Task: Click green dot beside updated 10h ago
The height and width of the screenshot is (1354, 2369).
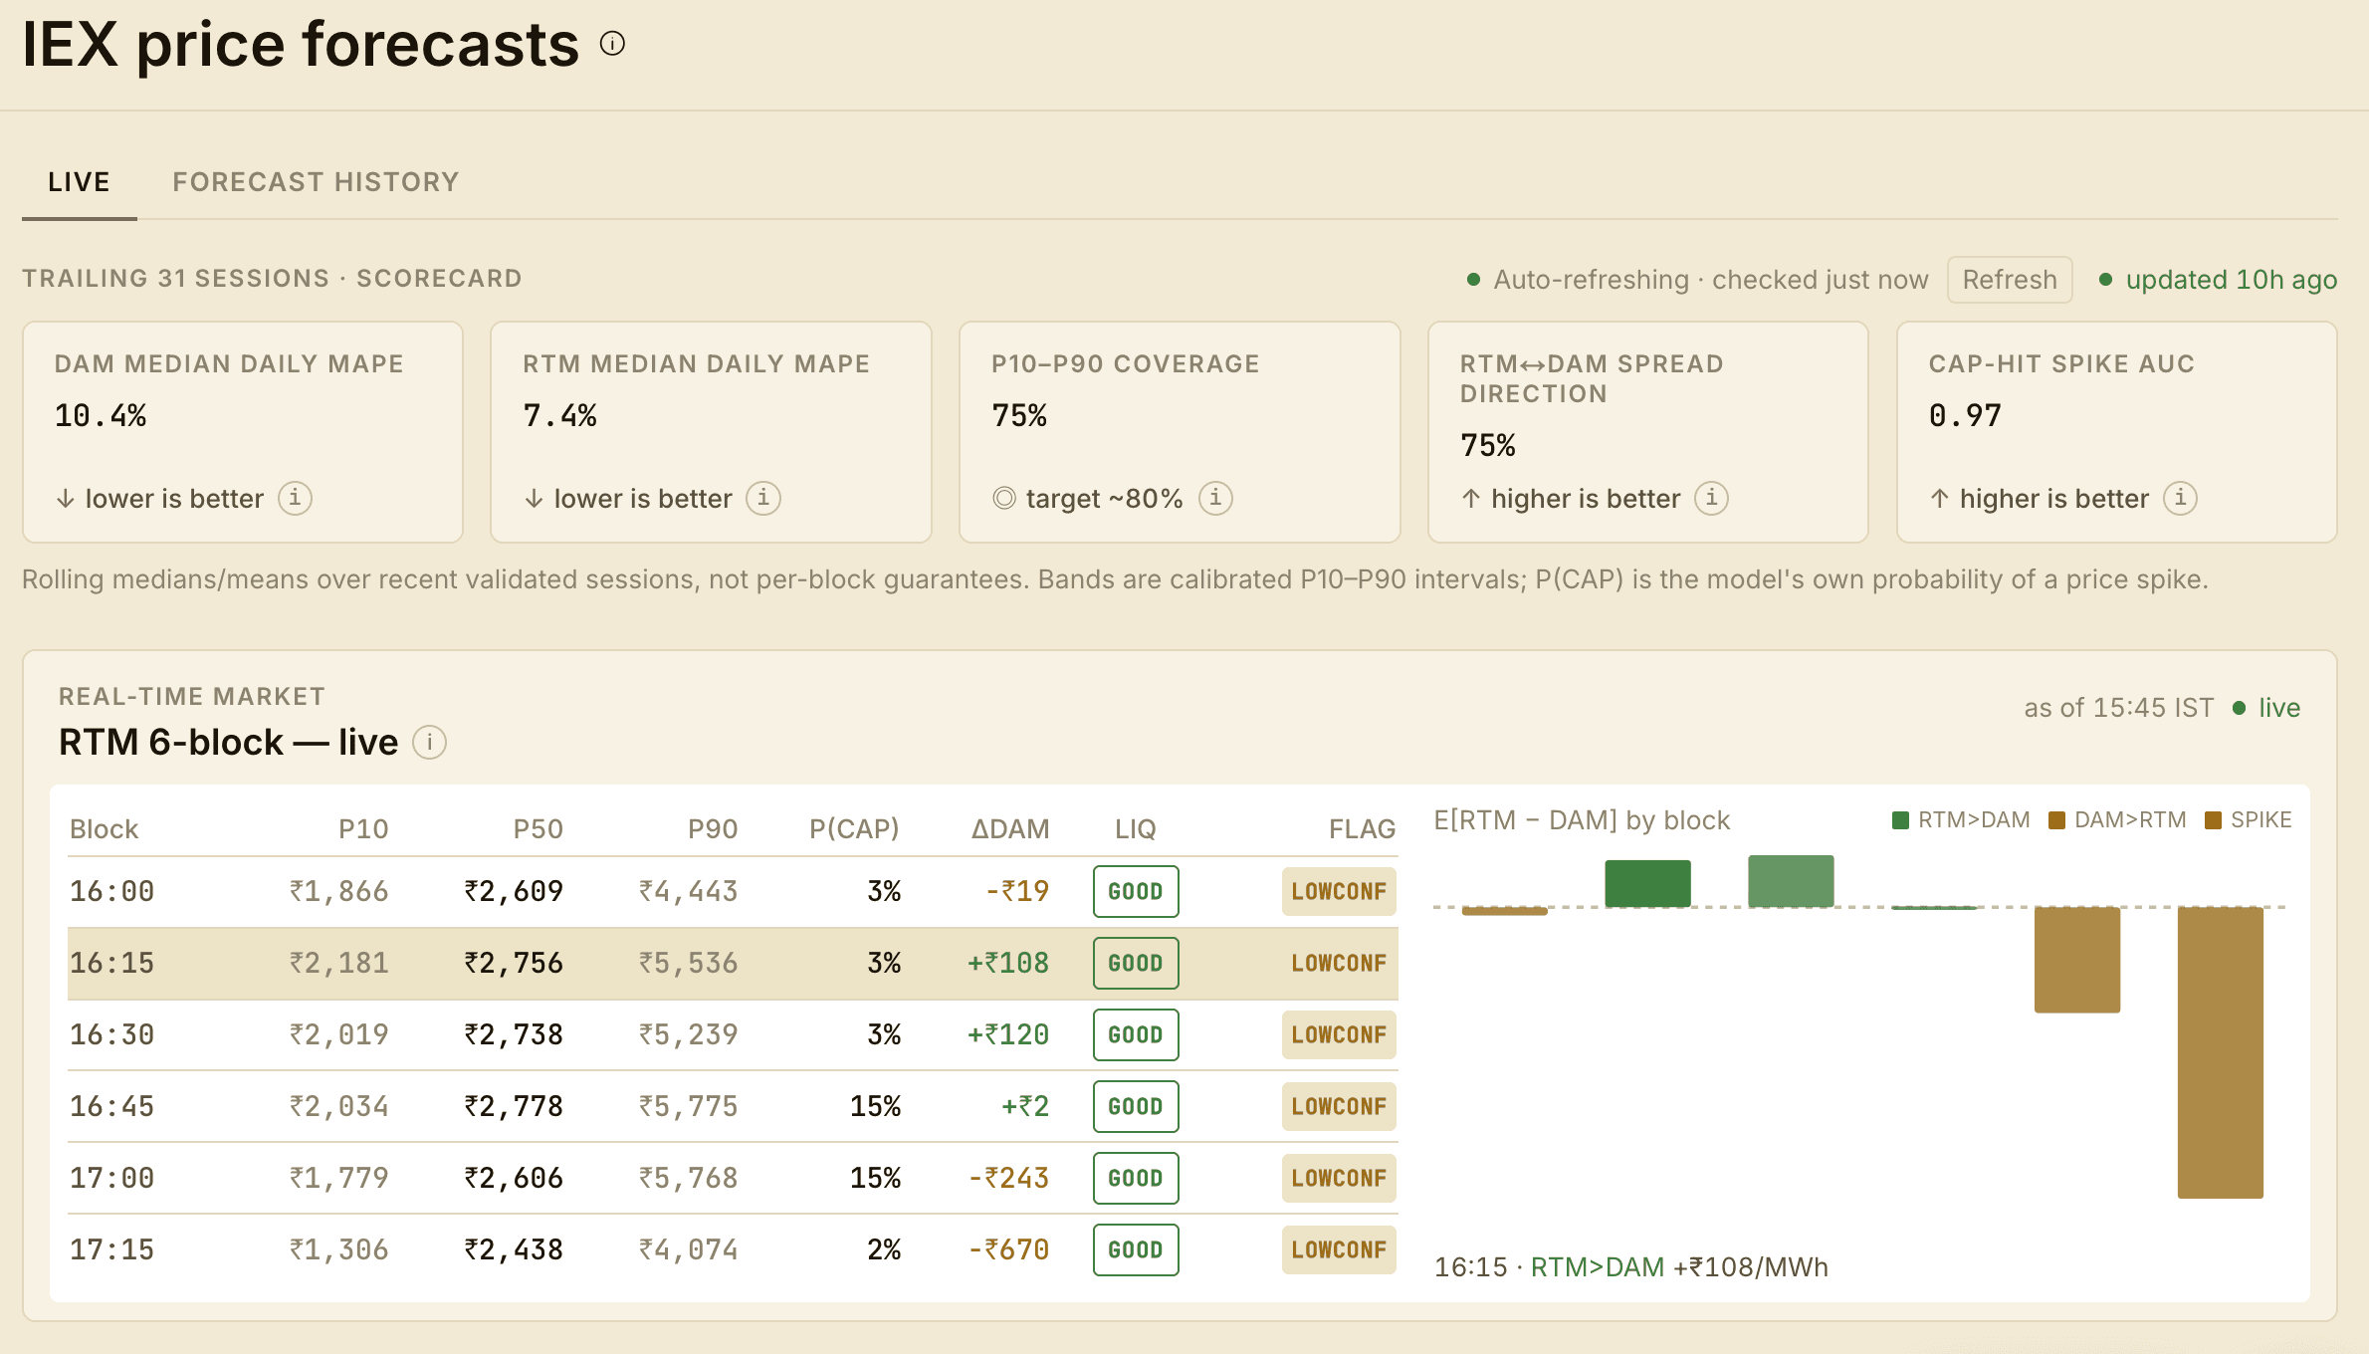Action: (2105, 280)
